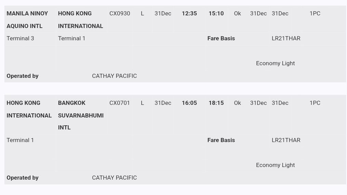Select the 12:35 departure time

point(189,14)
